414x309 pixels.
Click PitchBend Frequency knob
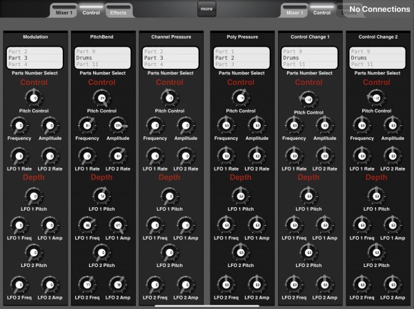(87, 126)
